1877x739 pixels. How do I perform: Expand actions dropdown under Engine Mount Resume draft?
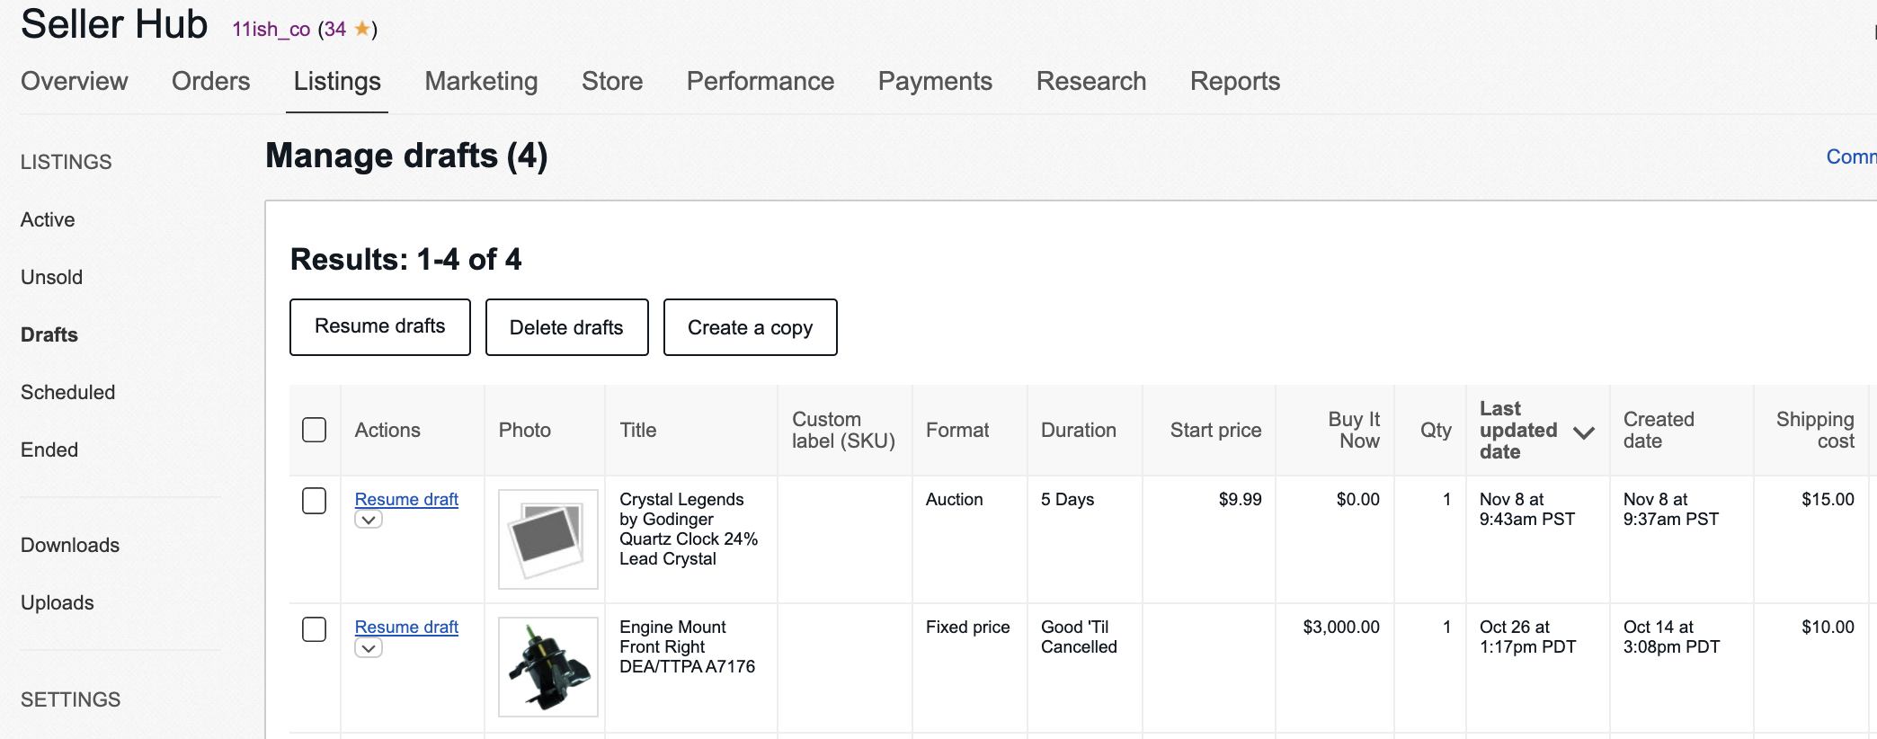click(x=369, y=648)
